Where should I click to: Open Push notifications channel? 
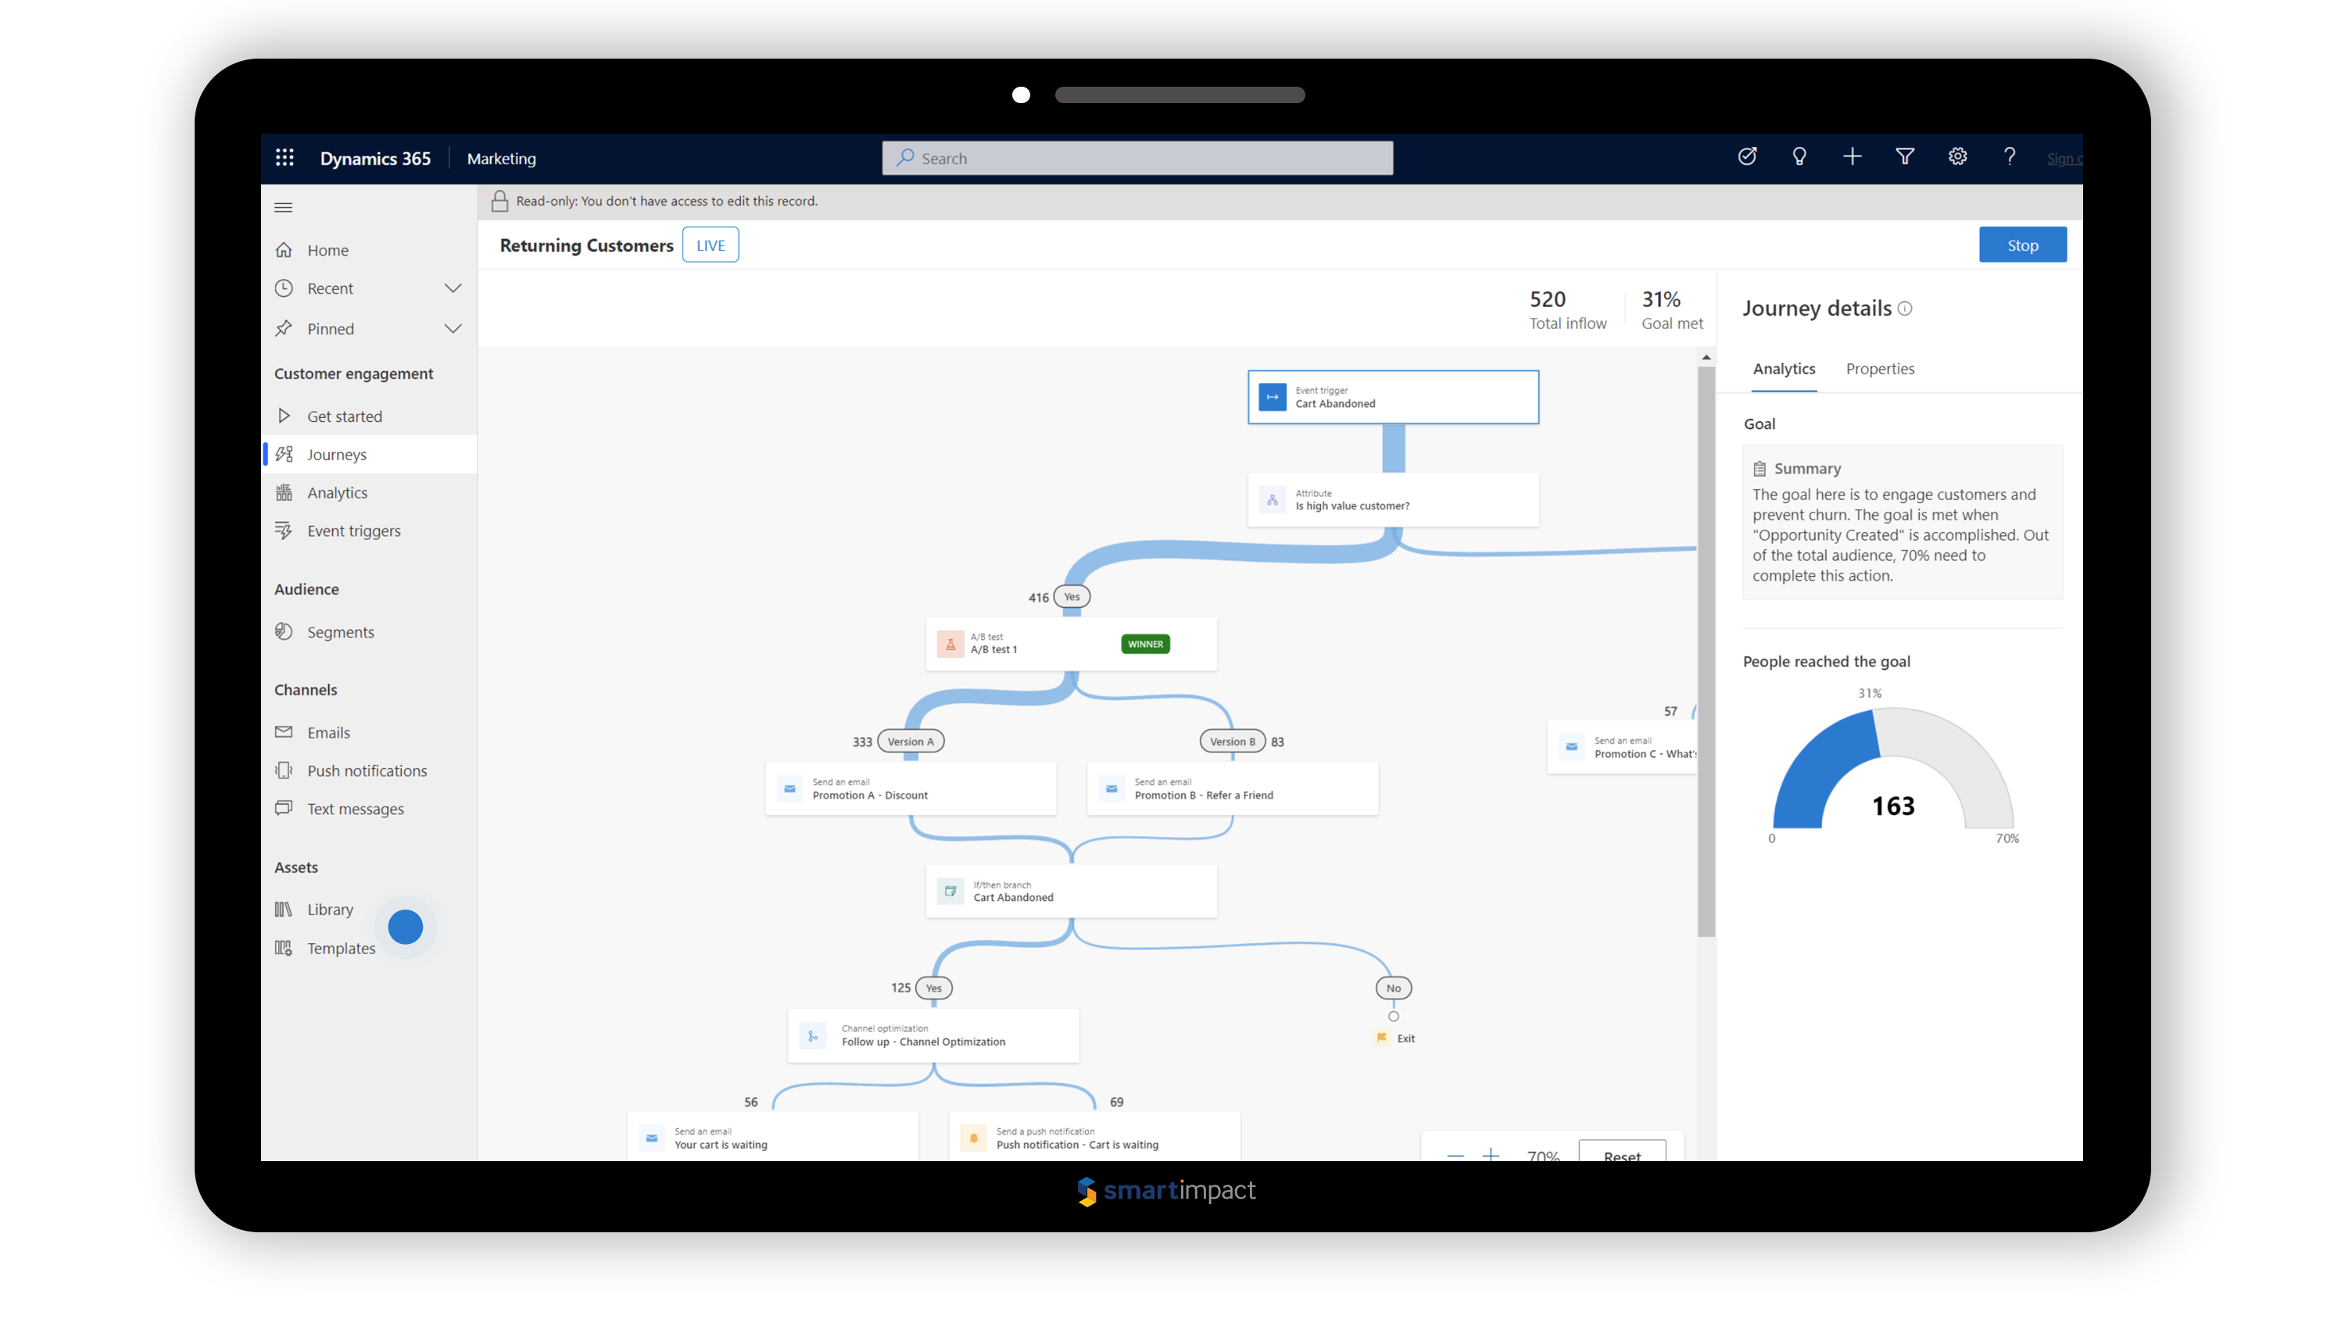[x=366, y=770]
